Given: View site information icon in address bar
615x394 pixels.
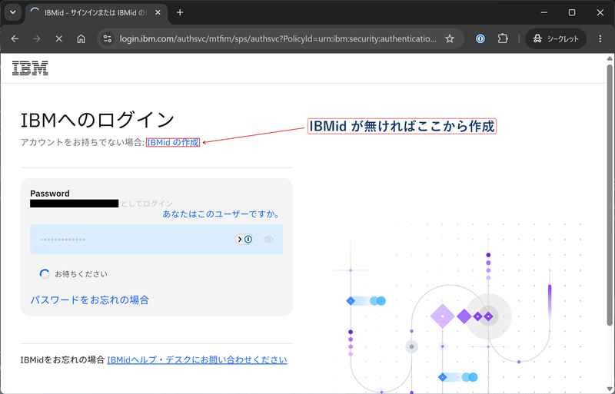Looking at the screenshot, I should [x=107, y=39].
